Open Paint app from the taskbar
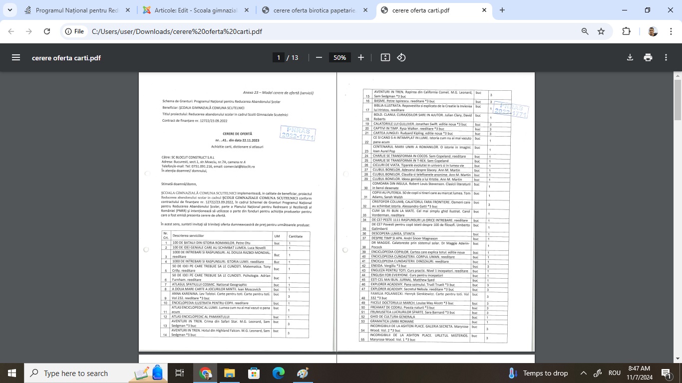The height and width of the screenshot is (383, 682). [x=303, y=373]
